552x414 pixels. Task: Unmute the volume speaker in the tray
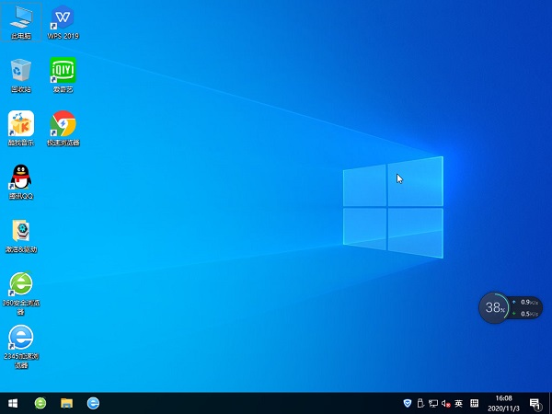446,403
